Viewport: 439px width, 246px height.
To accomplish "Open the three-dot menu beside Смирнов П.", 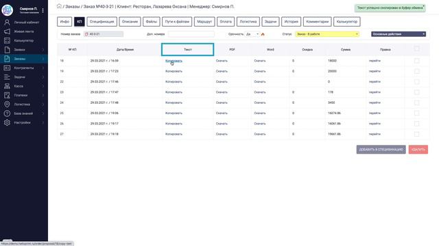I will pyautogui.click(x=43, y=10).
